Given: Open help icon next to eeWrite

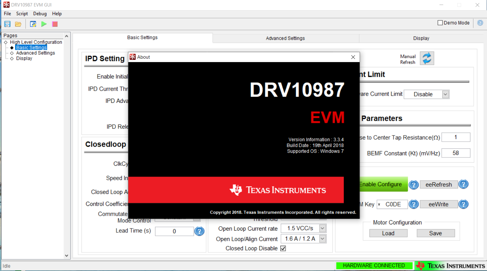Looking at the screenshot, I should coord(463,204).
